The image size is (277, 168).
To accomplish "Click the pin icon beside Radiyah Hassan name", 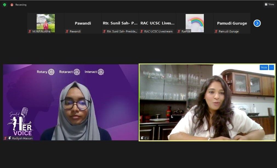I will coord(10,138).
